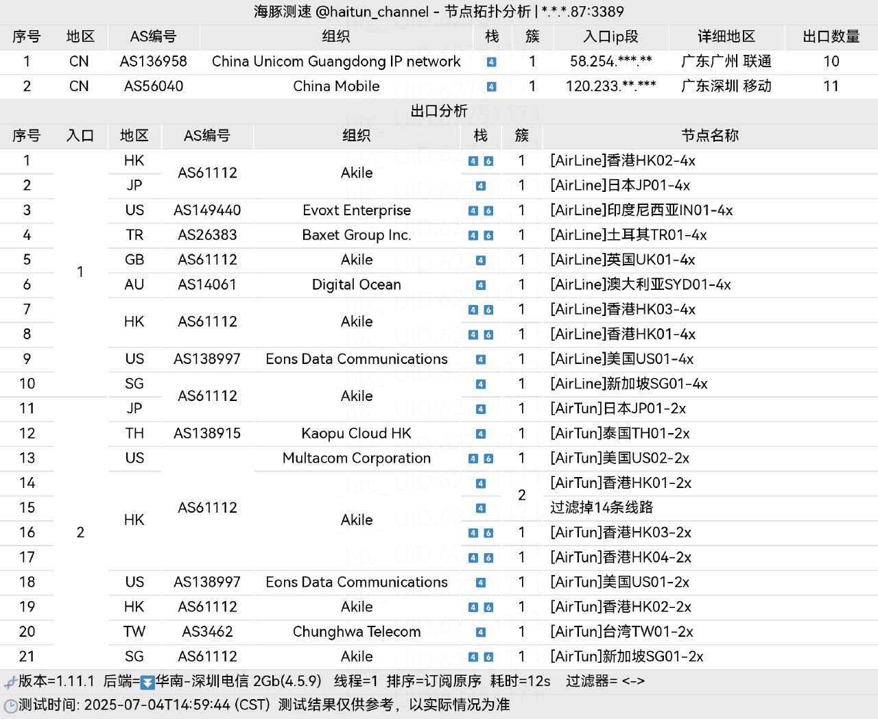This screenshot has width=878, height=719.
Task: Click node name [AirLine]澳大利亚SYD01-4x
Action: tap(641, 284)
